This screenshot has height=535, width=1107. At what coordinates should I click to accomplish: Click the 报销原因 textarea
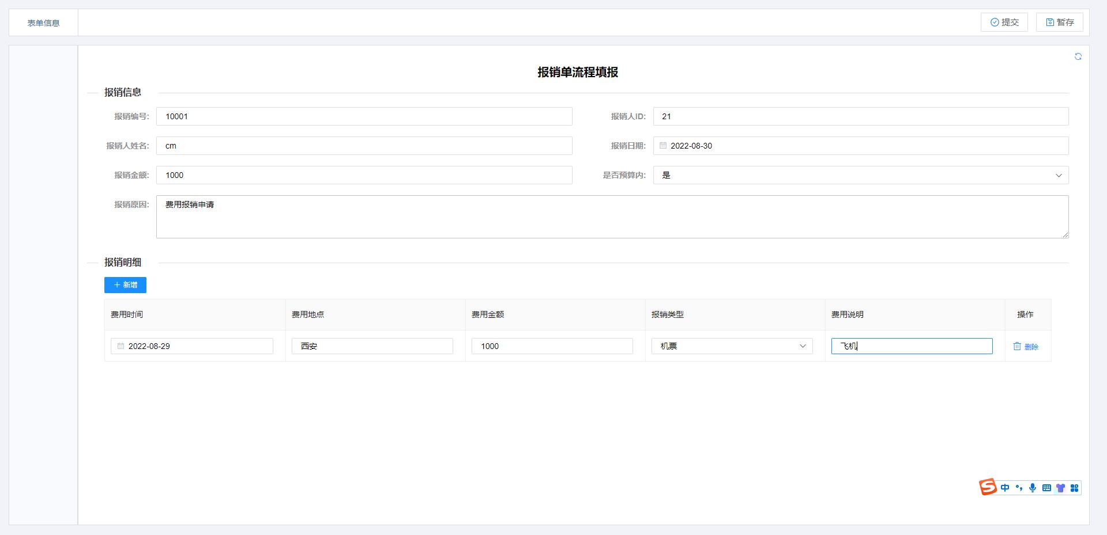tap(612, 217)
